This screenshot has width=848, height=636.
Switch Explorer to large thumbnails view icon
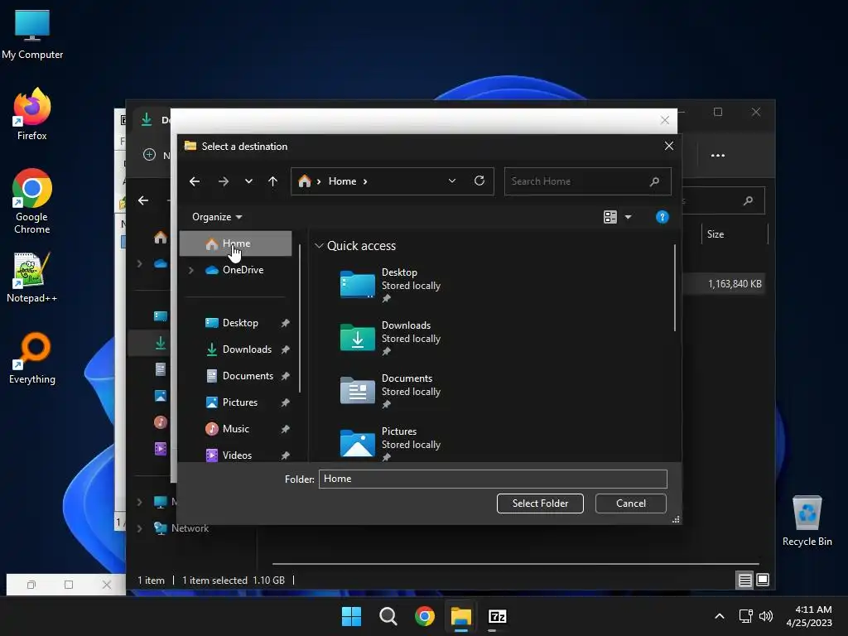pos(763,581)
